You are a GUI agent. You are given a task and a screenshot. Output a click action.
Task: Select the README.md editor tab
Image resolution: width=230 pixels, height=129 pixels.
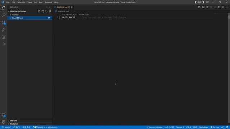[63, 7]
